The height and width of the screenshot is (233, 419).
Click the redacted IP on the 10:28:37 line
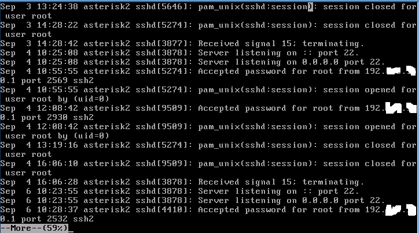[400, 209]
